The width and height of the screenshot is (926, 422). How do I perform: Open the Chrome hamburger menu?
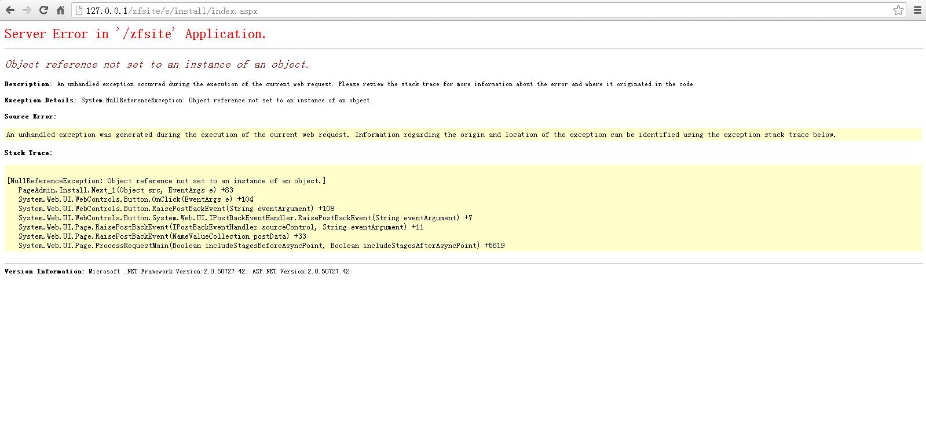[x=917, y=10]
